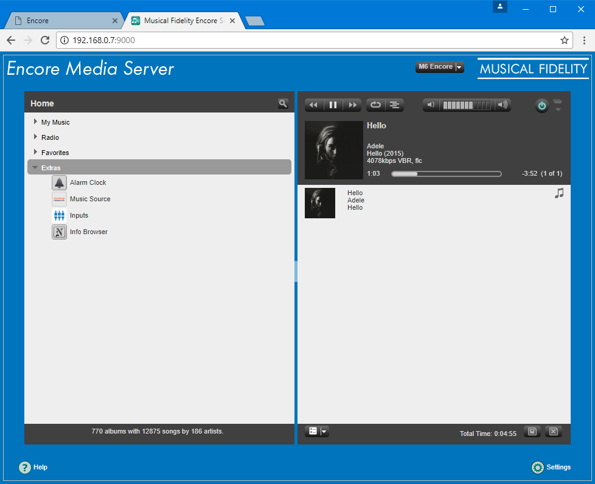Click the volume up speaker icon
The width and height of the screenshot is (595, 484).
click(503, 105)
